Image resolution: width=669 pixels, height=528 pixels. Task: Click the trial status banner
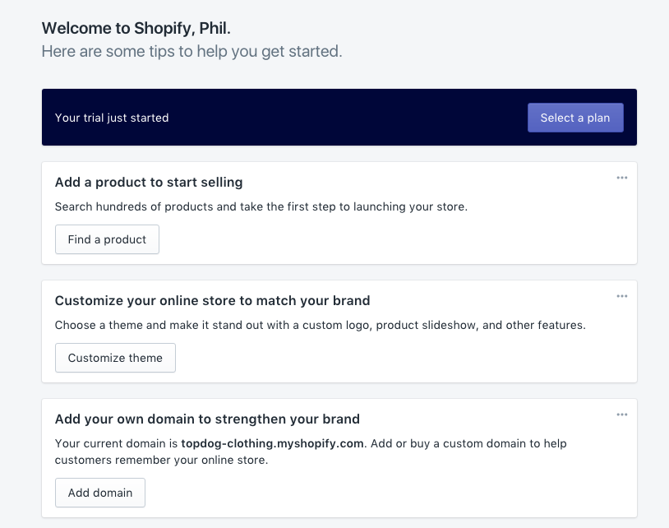(x=339, y=117)
